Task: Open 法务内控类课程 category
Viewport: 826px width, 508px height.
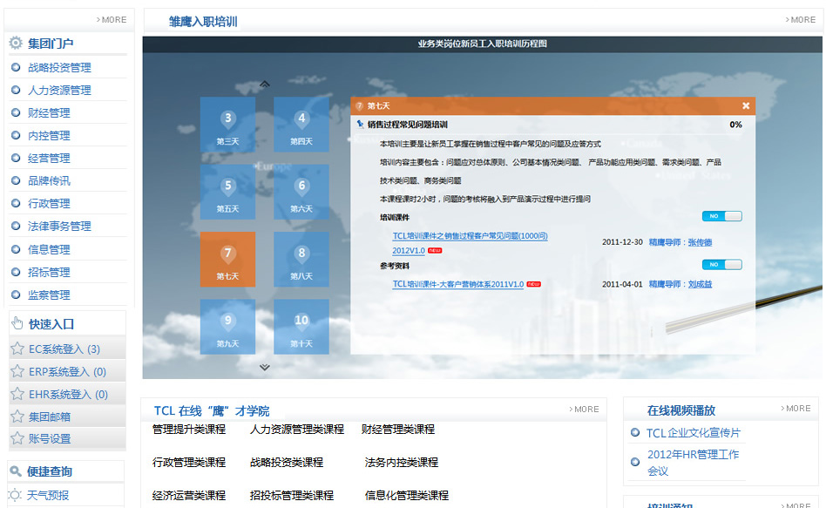Action: coord(401,463)
